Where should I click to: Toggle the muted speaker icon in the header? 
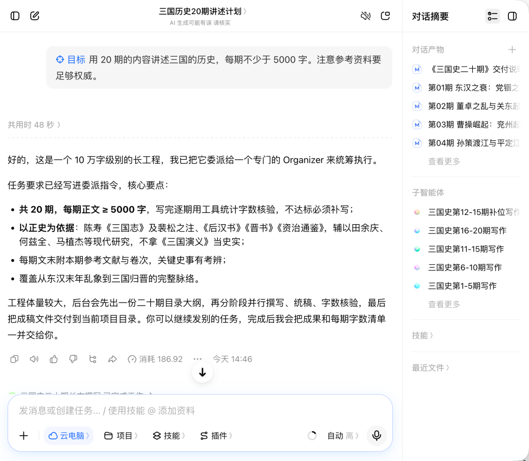pyautogui.click(x=366, y=16)
